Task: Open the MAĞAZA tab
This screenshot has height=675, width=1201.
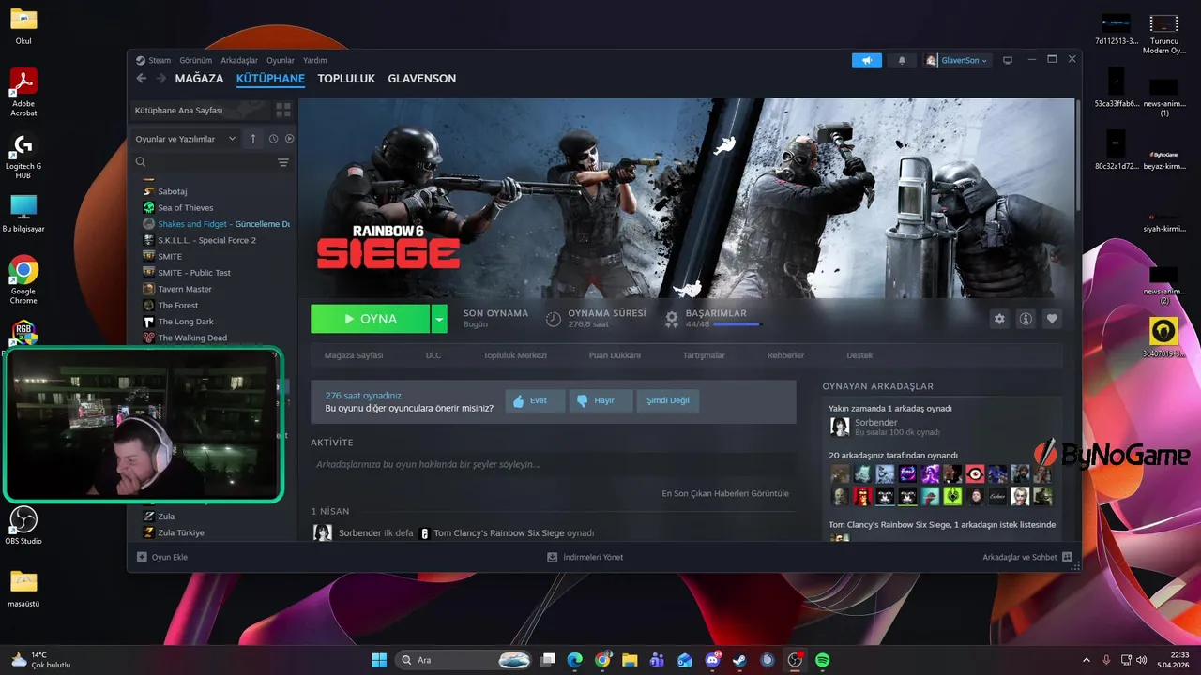Action: (x=199, y=79)
